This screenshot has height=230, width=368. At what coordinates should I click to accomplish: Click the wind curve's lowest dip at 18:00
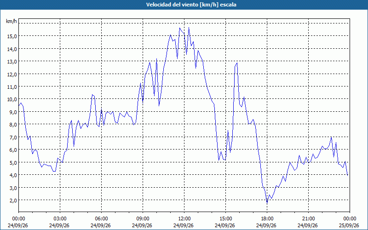267,202
